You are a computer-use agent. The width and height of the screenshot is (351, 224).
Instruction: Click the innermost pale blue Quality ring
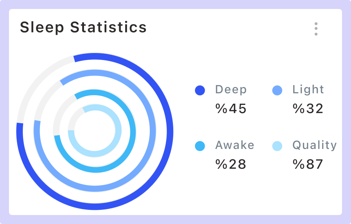(x=118, y=131)
